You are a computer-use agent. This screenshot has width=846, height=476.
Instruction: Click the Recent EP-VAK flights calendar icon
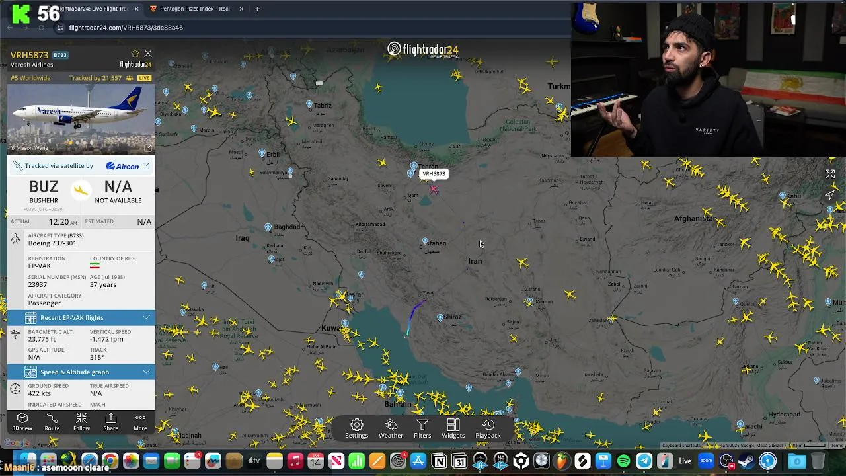pyautogui.click(x=30, y=318)
